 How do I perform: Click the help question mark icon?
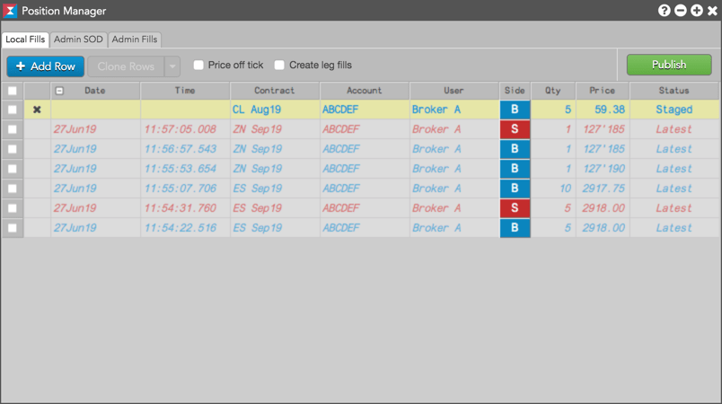coord(664,11)
